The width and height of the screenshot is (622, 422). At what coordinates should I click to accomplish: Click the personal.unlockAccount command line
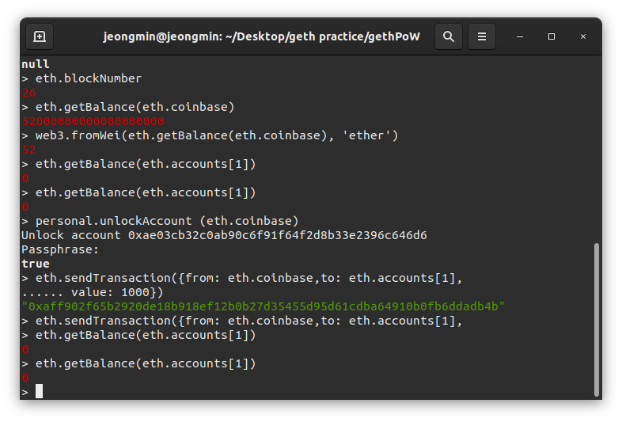click(x=166, y=221)
